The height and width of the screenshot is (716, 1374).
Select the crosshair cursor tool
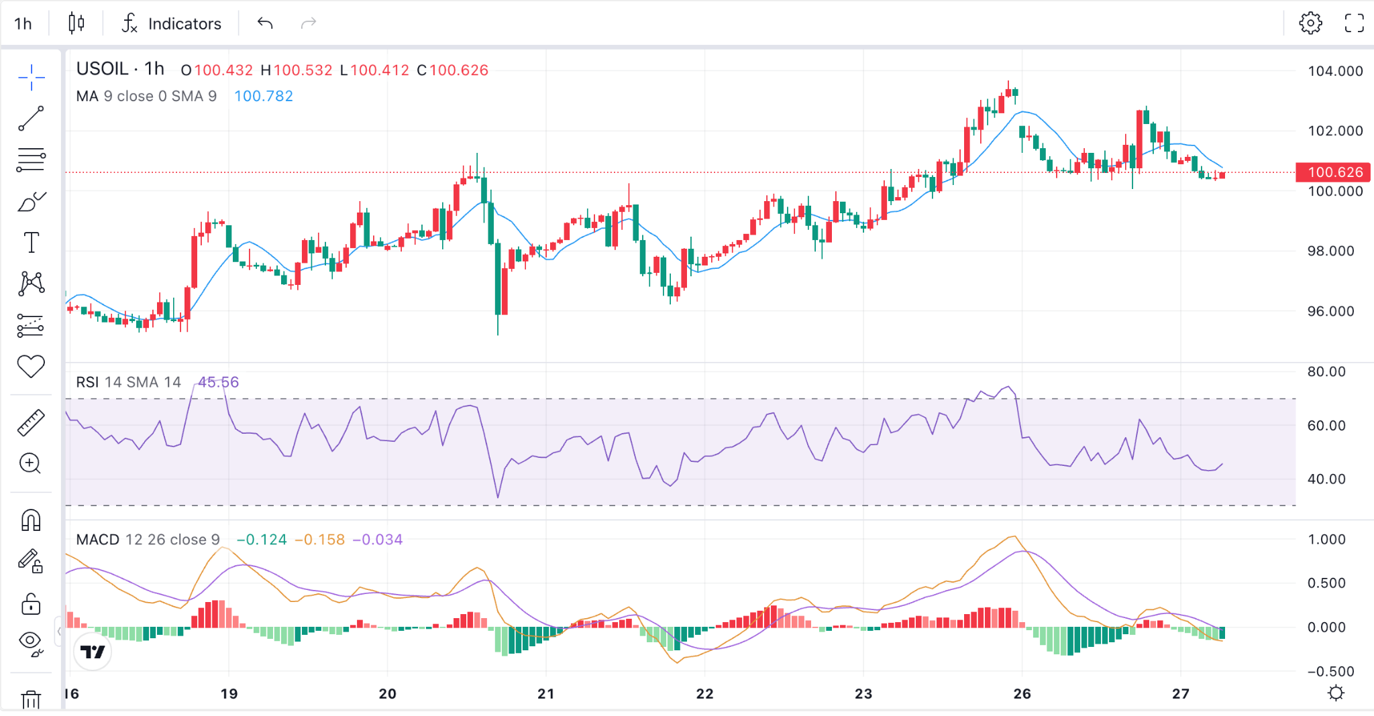(x=31, y=78)
